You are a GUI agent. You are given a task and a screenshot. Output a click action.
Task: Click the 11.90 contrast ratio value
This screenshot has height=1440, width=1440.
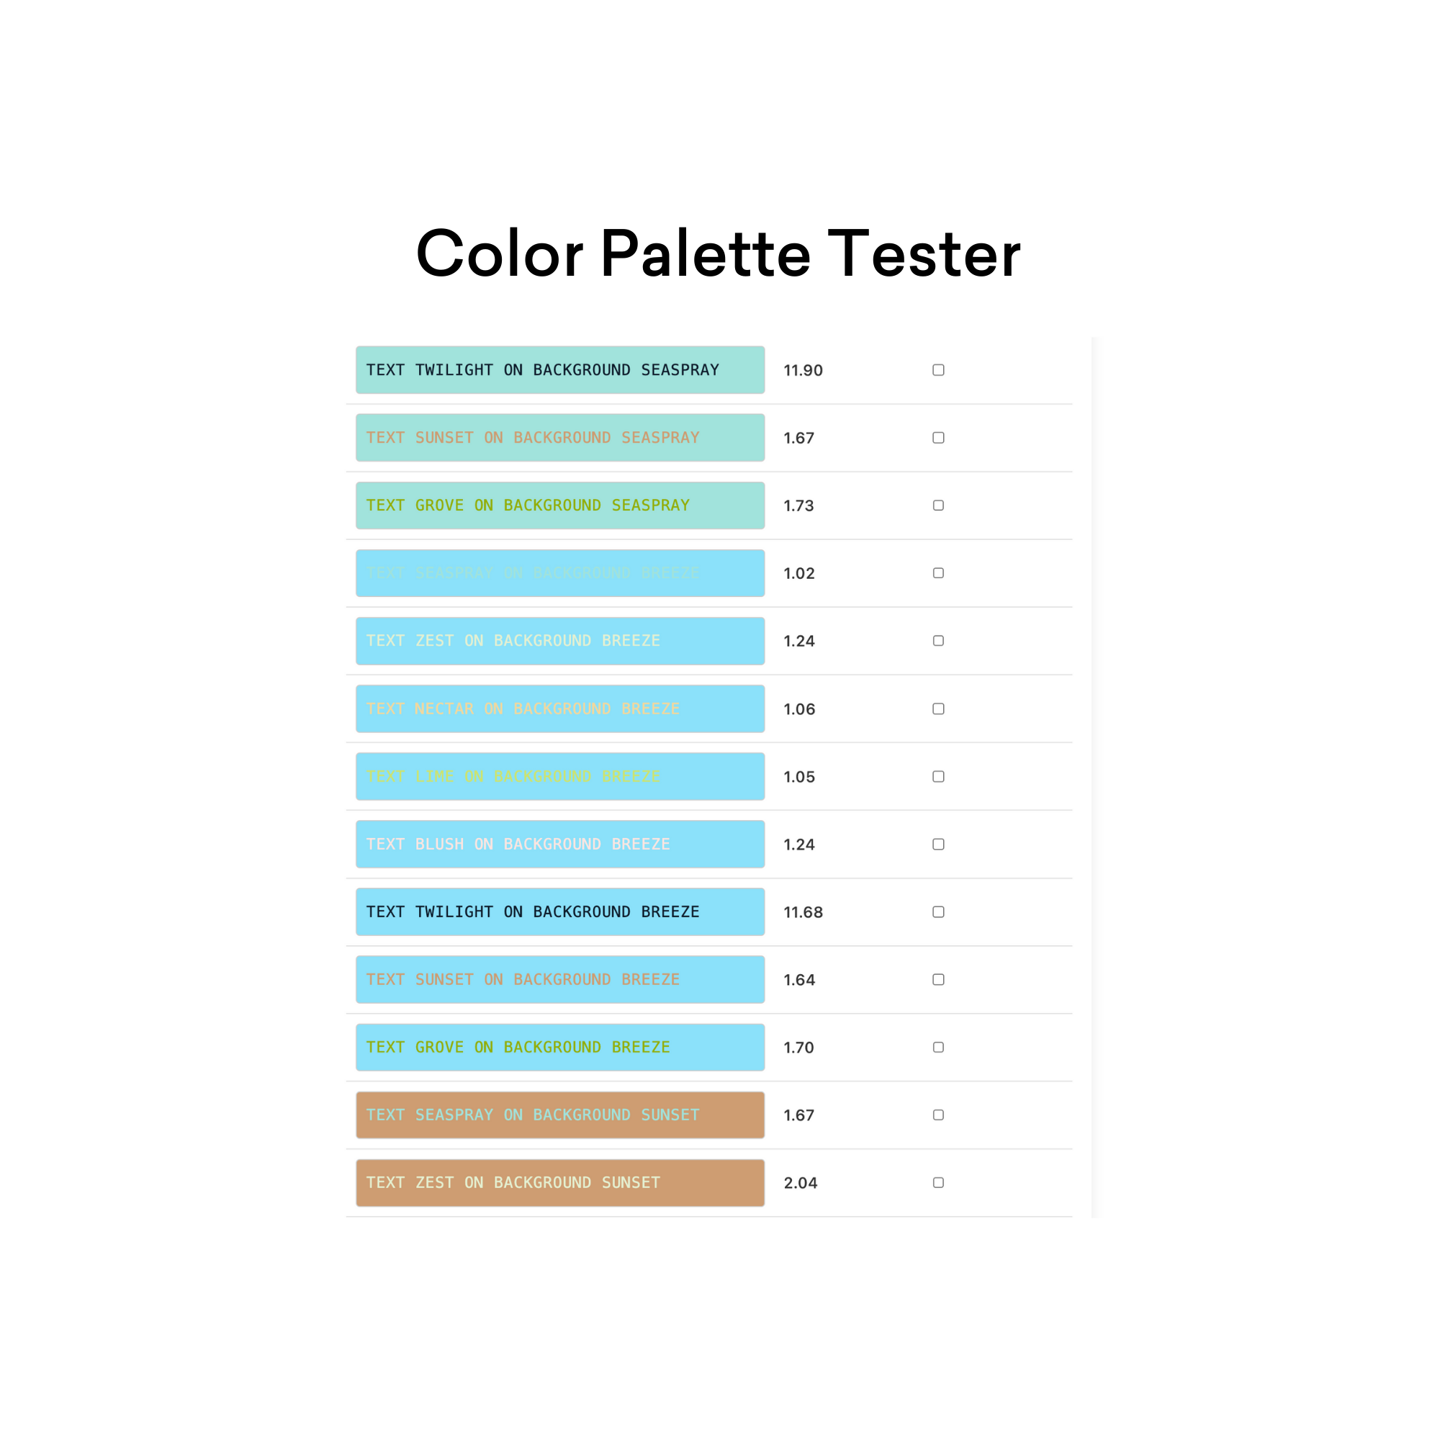(x=803, y=370)
